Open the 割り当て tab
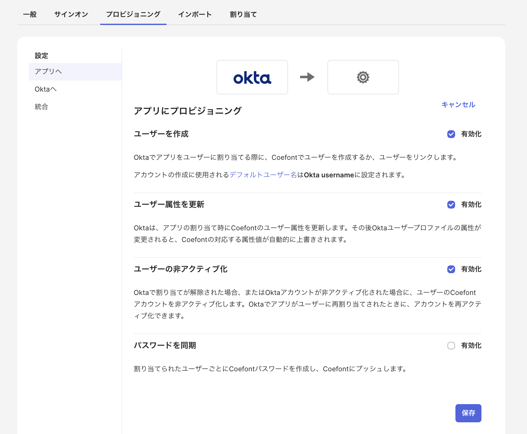The height and width of the screenshot is (434, 527). click(243, 14)
